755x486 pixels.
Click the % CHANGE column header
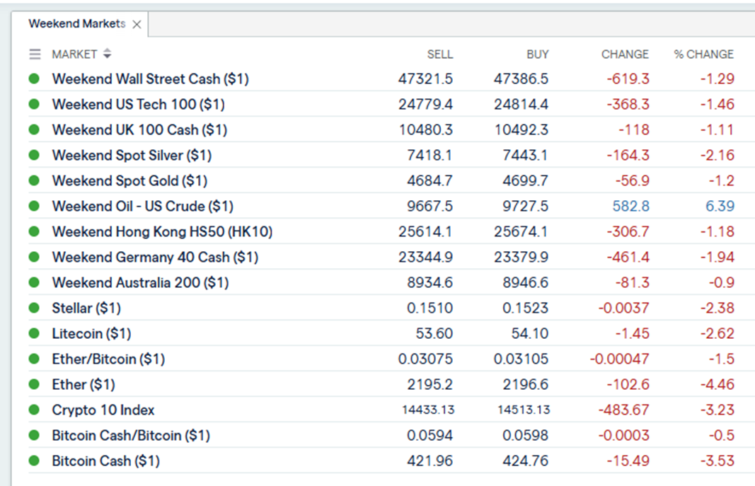coord(703,54)
